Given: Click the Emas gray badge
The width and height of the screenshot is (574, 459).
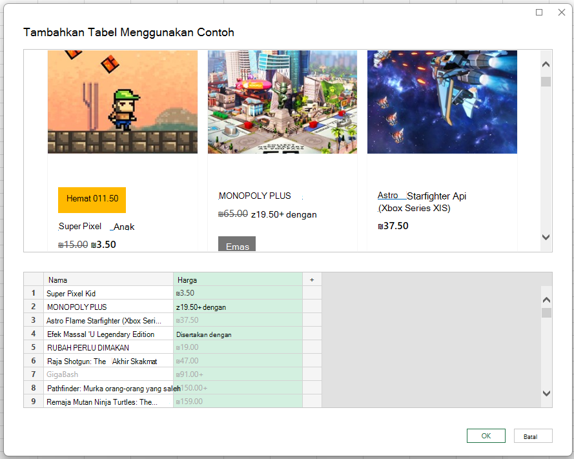Looking at the screenshot, I should click(237, 244).
